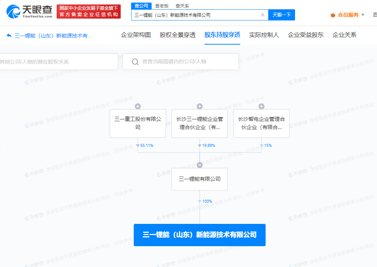Click the 65.11% shareholding label
This screenshot has height=267, width=377.
tap(147, 145)
